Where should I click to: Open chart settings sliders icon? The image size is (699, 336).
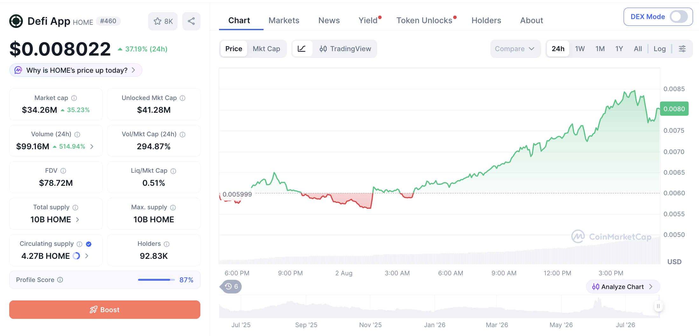click(682, 49)
